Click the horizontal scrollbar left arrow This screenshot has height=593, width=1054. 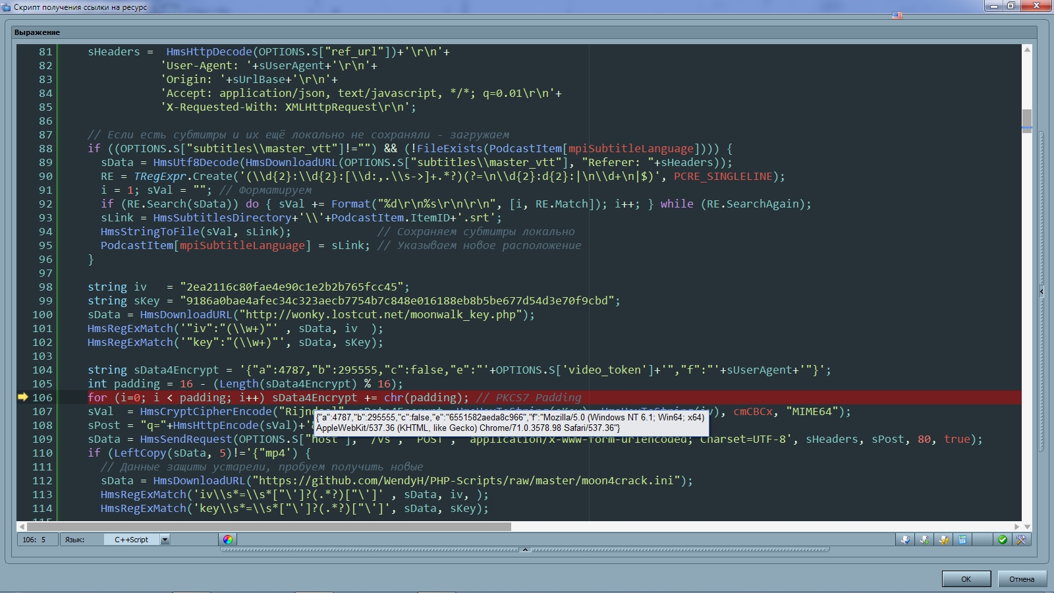pyautogui.click(x=22, y=526)
